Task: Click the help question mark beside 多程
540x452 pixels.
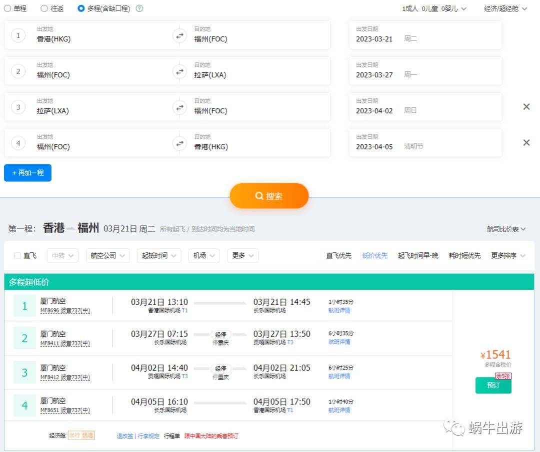Action: 139,8
